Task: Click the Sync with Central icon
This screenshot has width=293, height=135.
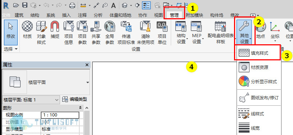Action: click(33, 5)
